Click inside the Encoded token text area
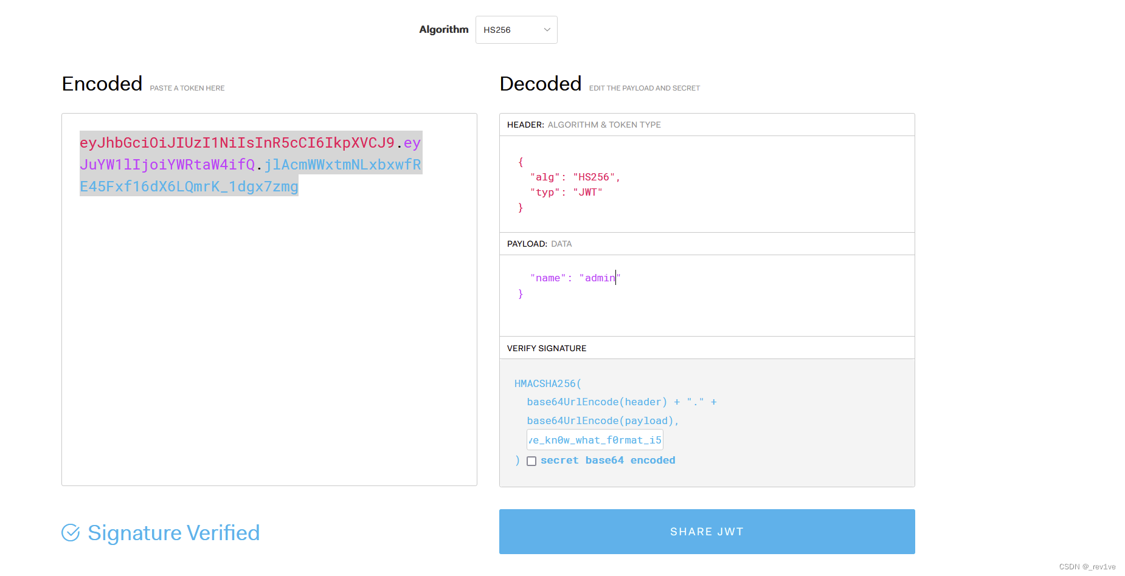Image resolution: width=1125 pixels, height=576 pixels. coord(269,300)
